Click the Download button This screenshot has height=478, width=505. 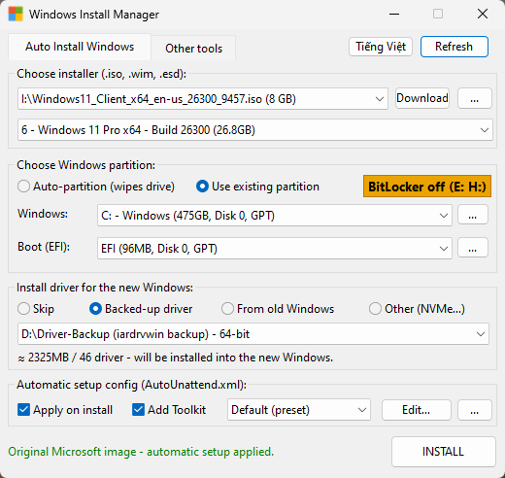[x=422, y=98]
